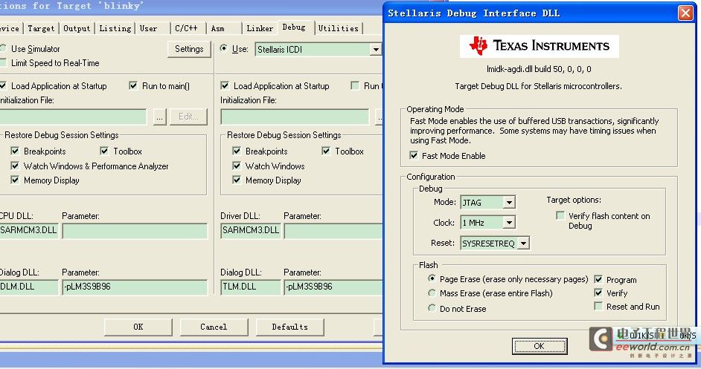Select the Use hardware debugger radio button
The width and height of the screenshot is (701, 369).
tap(223, 48)
